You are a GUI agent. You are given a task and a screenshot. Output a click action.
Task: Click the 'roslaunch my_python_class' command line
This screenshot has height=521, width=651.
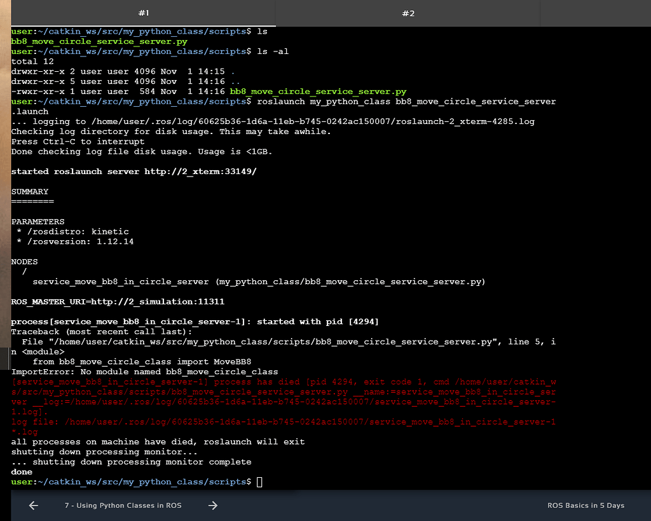pos(407,102)
